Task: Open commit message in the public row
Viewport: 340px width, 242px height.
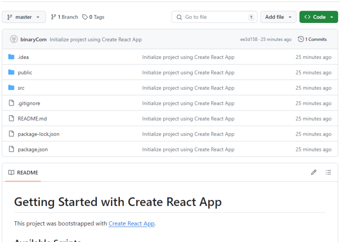Action: 188,73
